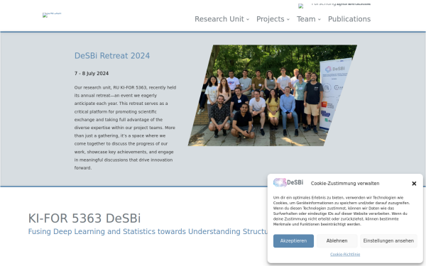Expand the chevron next to Team
The height and width of the screenshot is (266, 426).
(x=319, y=20)
